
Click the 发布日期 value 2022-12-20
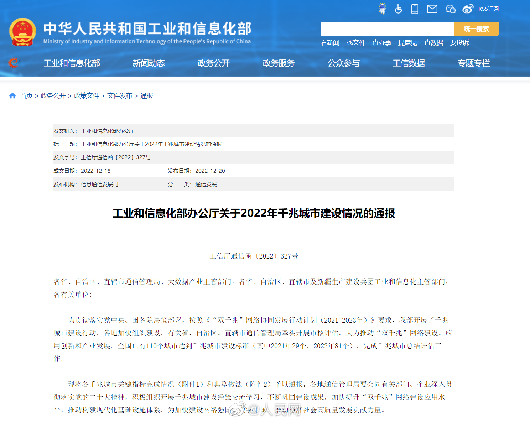click(210, 171)
